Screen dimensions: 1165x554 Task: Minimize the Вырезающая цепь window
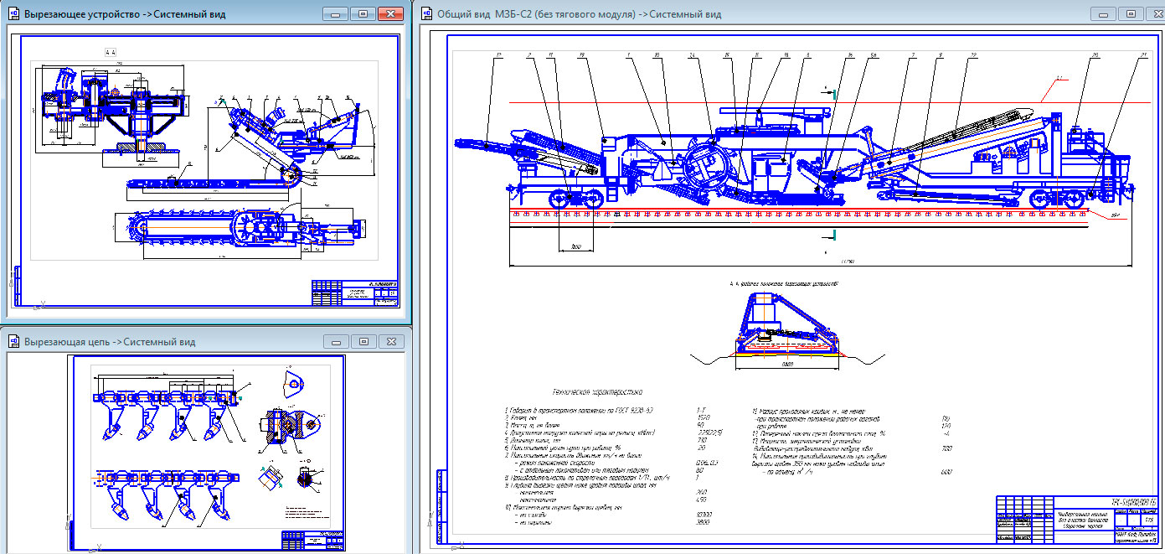point(335,342)
